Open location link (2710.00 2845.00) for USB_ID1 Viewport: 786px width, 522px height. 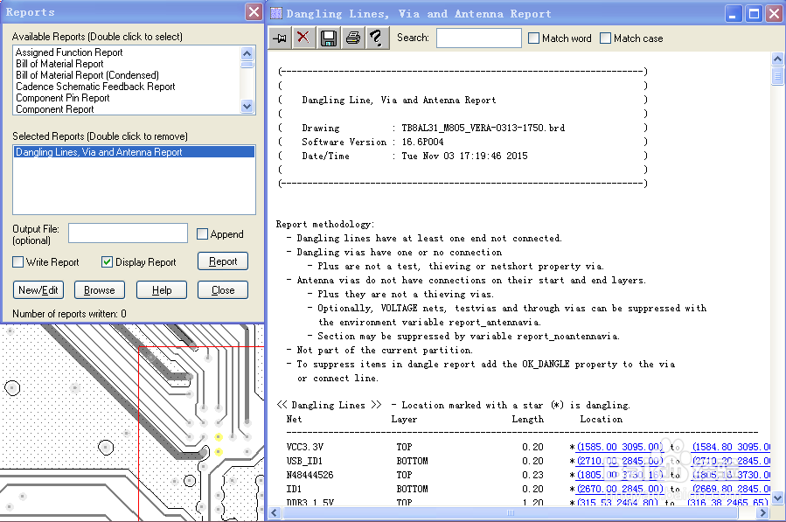[620, 461]
